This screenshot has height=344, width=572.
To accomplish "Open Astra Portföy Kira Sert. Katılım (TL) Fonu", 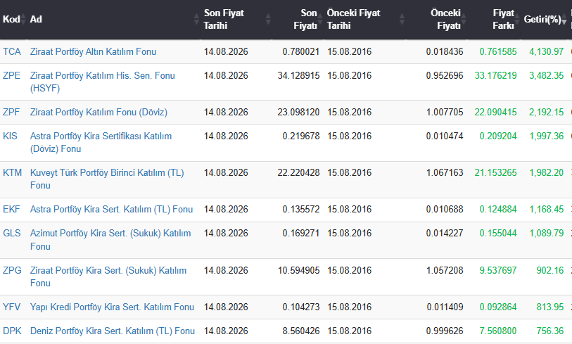I will 111,210.
